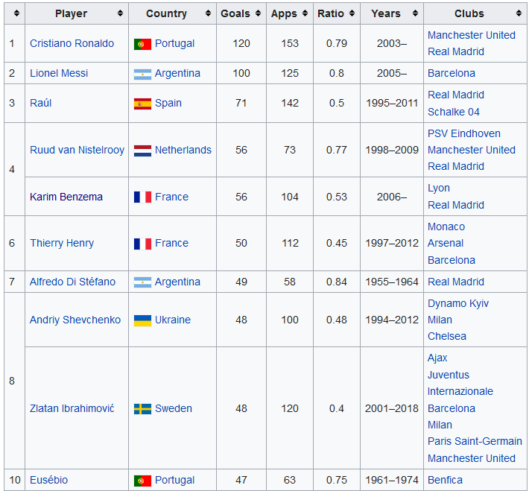Open Real Madrid link in Ronaldo row
Screen dimensions: 529x491
click(456, 51)
